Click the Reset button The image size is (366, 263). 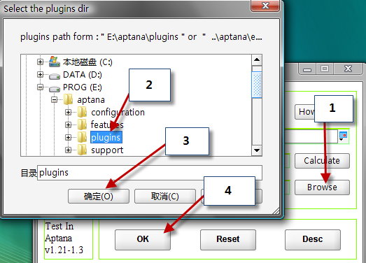coord(228,239)
